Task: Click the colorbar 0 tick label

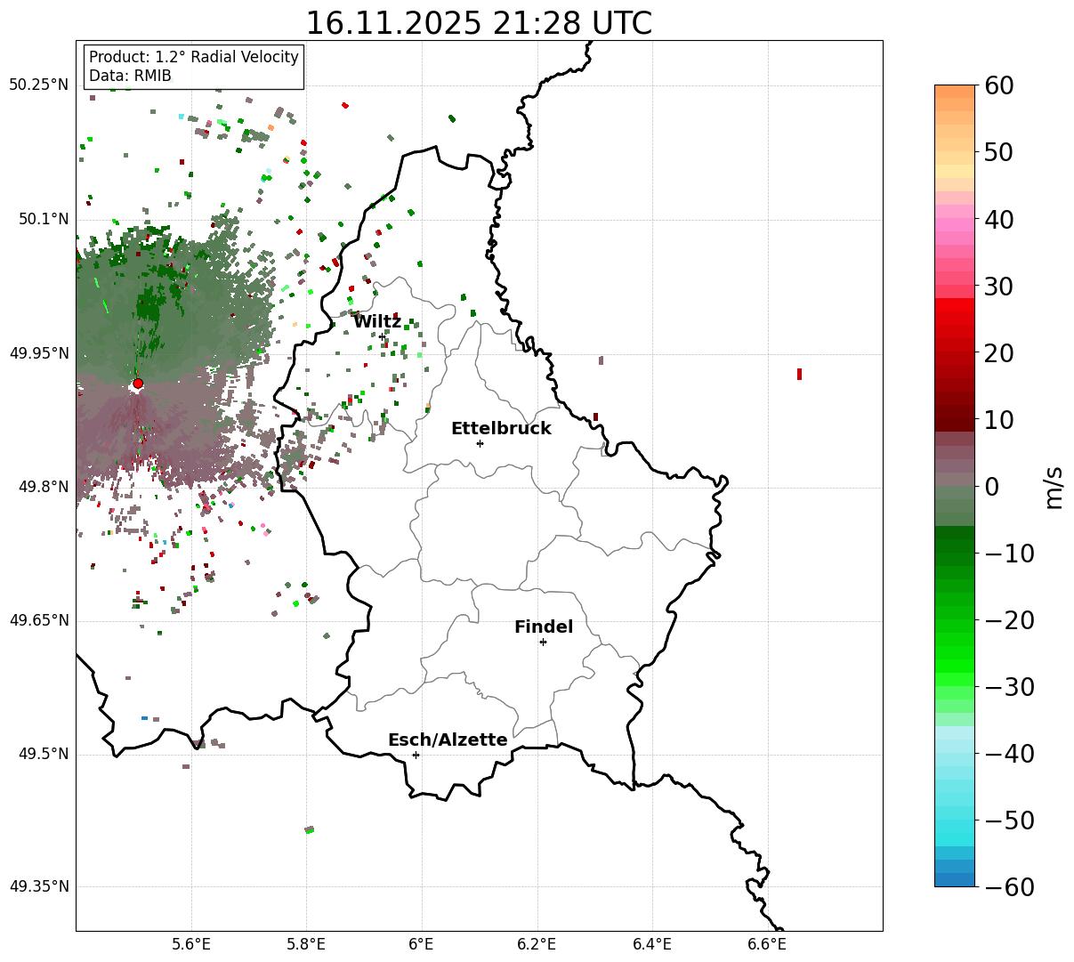Action: coord(991,486)
